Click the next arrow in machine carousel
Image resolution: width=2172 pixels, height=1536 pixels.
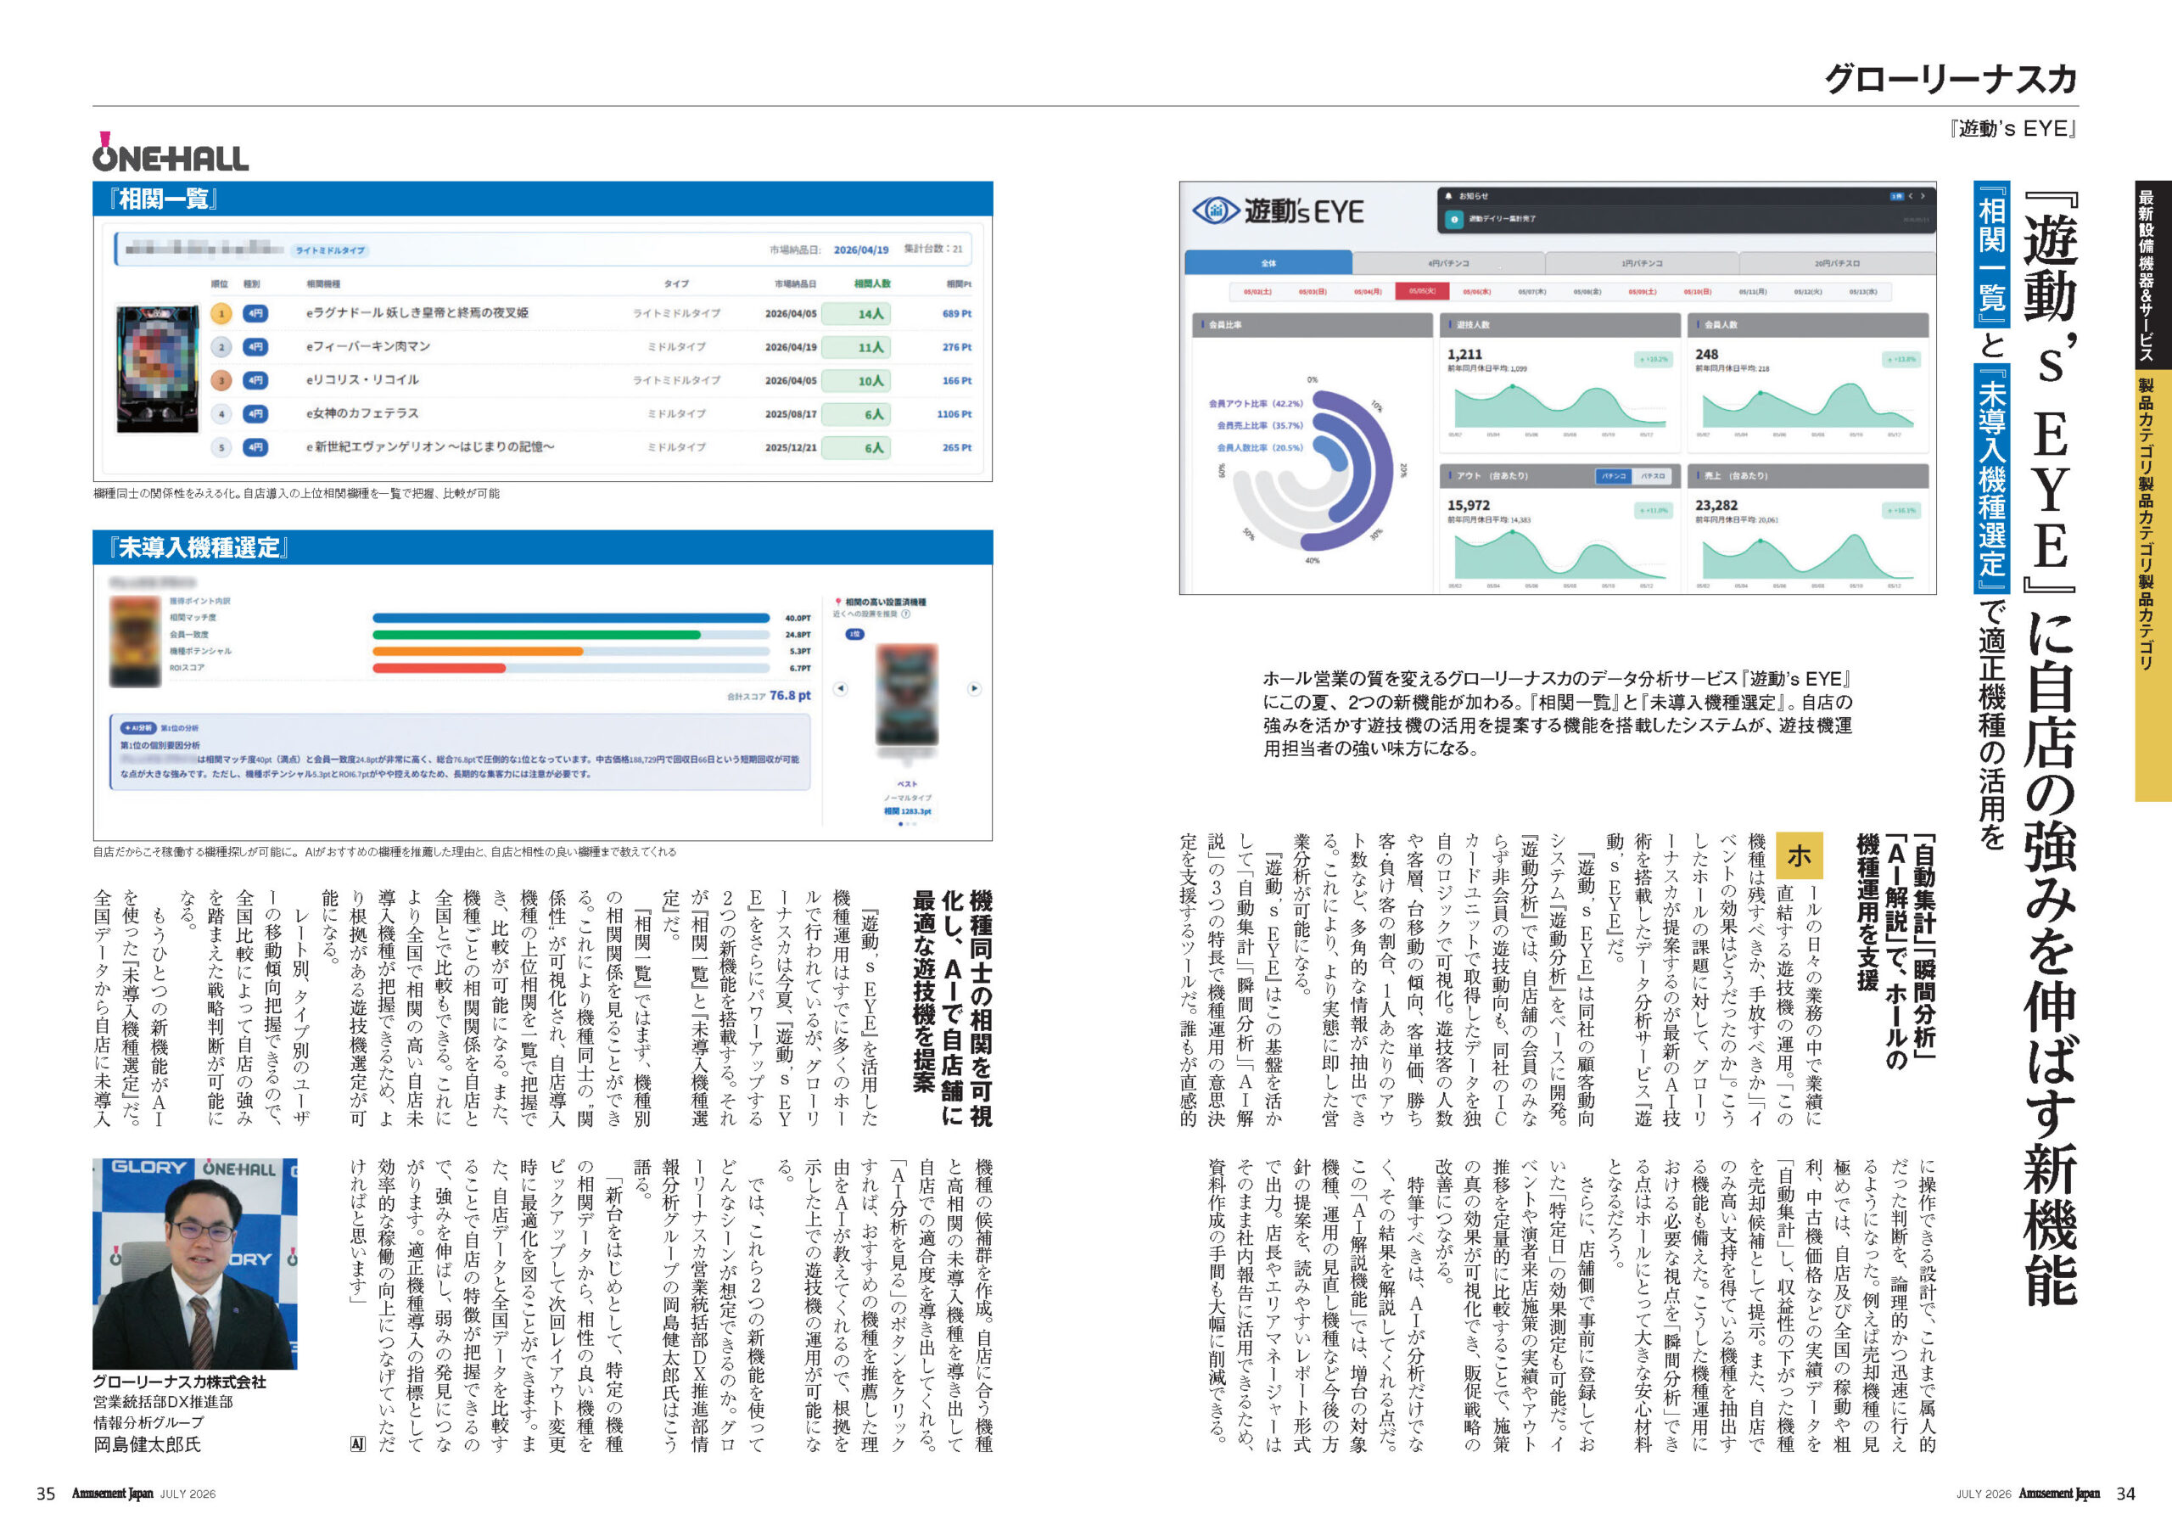[x=974, y=689]
